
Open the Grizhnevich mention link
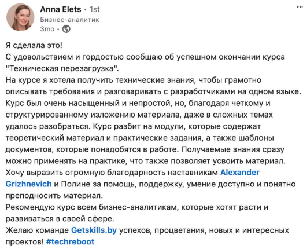click(28, 184)
